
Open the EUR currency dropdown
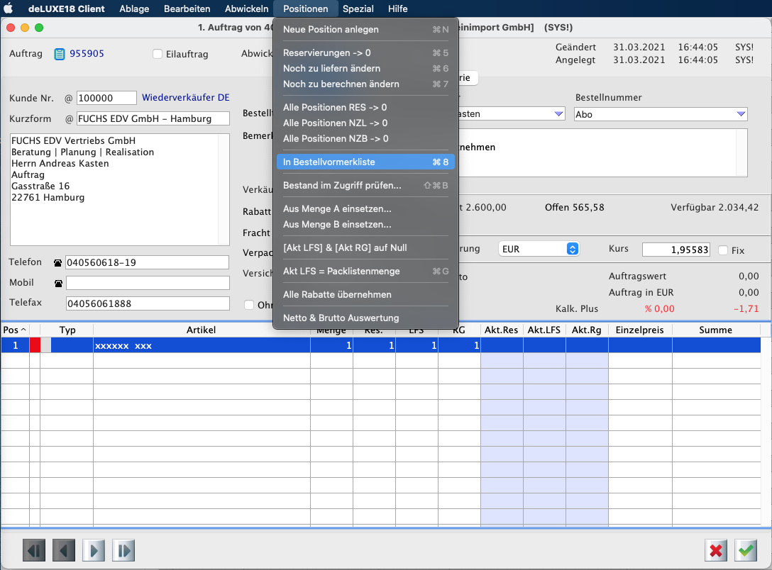(573, 250)
